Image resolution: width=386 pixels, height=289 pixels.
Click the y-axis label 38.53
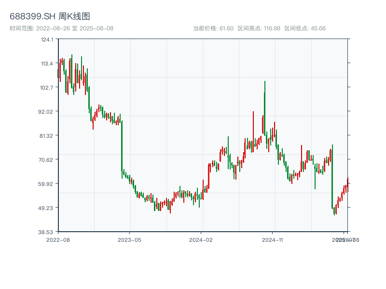(x=45, y=232)
